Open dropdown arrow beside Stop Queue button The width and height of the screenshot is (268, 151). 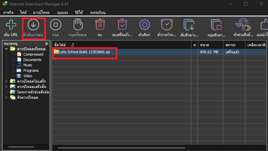(230, 27)
